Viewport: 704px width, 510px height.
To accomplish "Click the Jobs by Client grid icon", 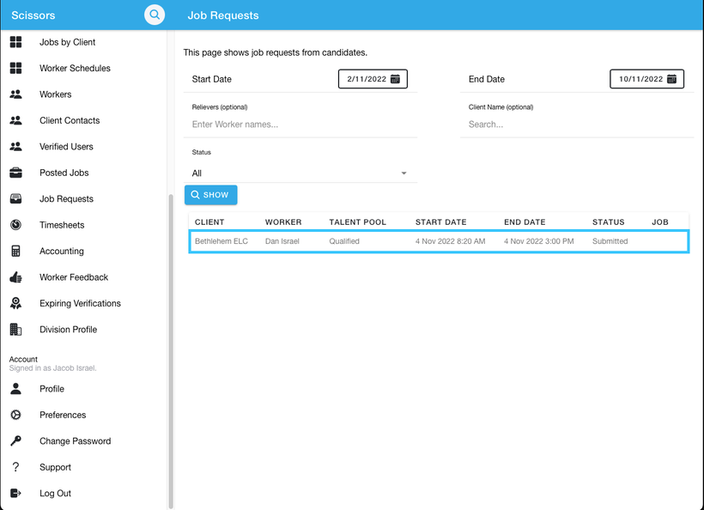I will (15, 42).
